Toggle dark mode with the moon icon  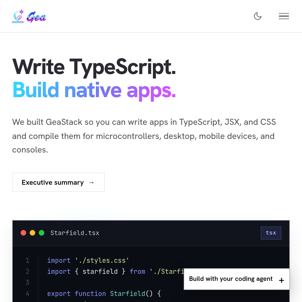pyautogui.click(x=258, y=16)
